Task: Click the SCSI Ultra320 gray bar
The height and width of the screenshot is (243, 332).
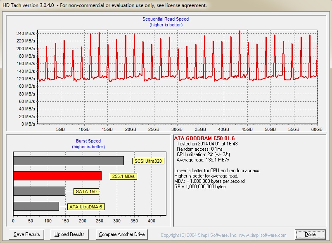Action: click(69, 161)
